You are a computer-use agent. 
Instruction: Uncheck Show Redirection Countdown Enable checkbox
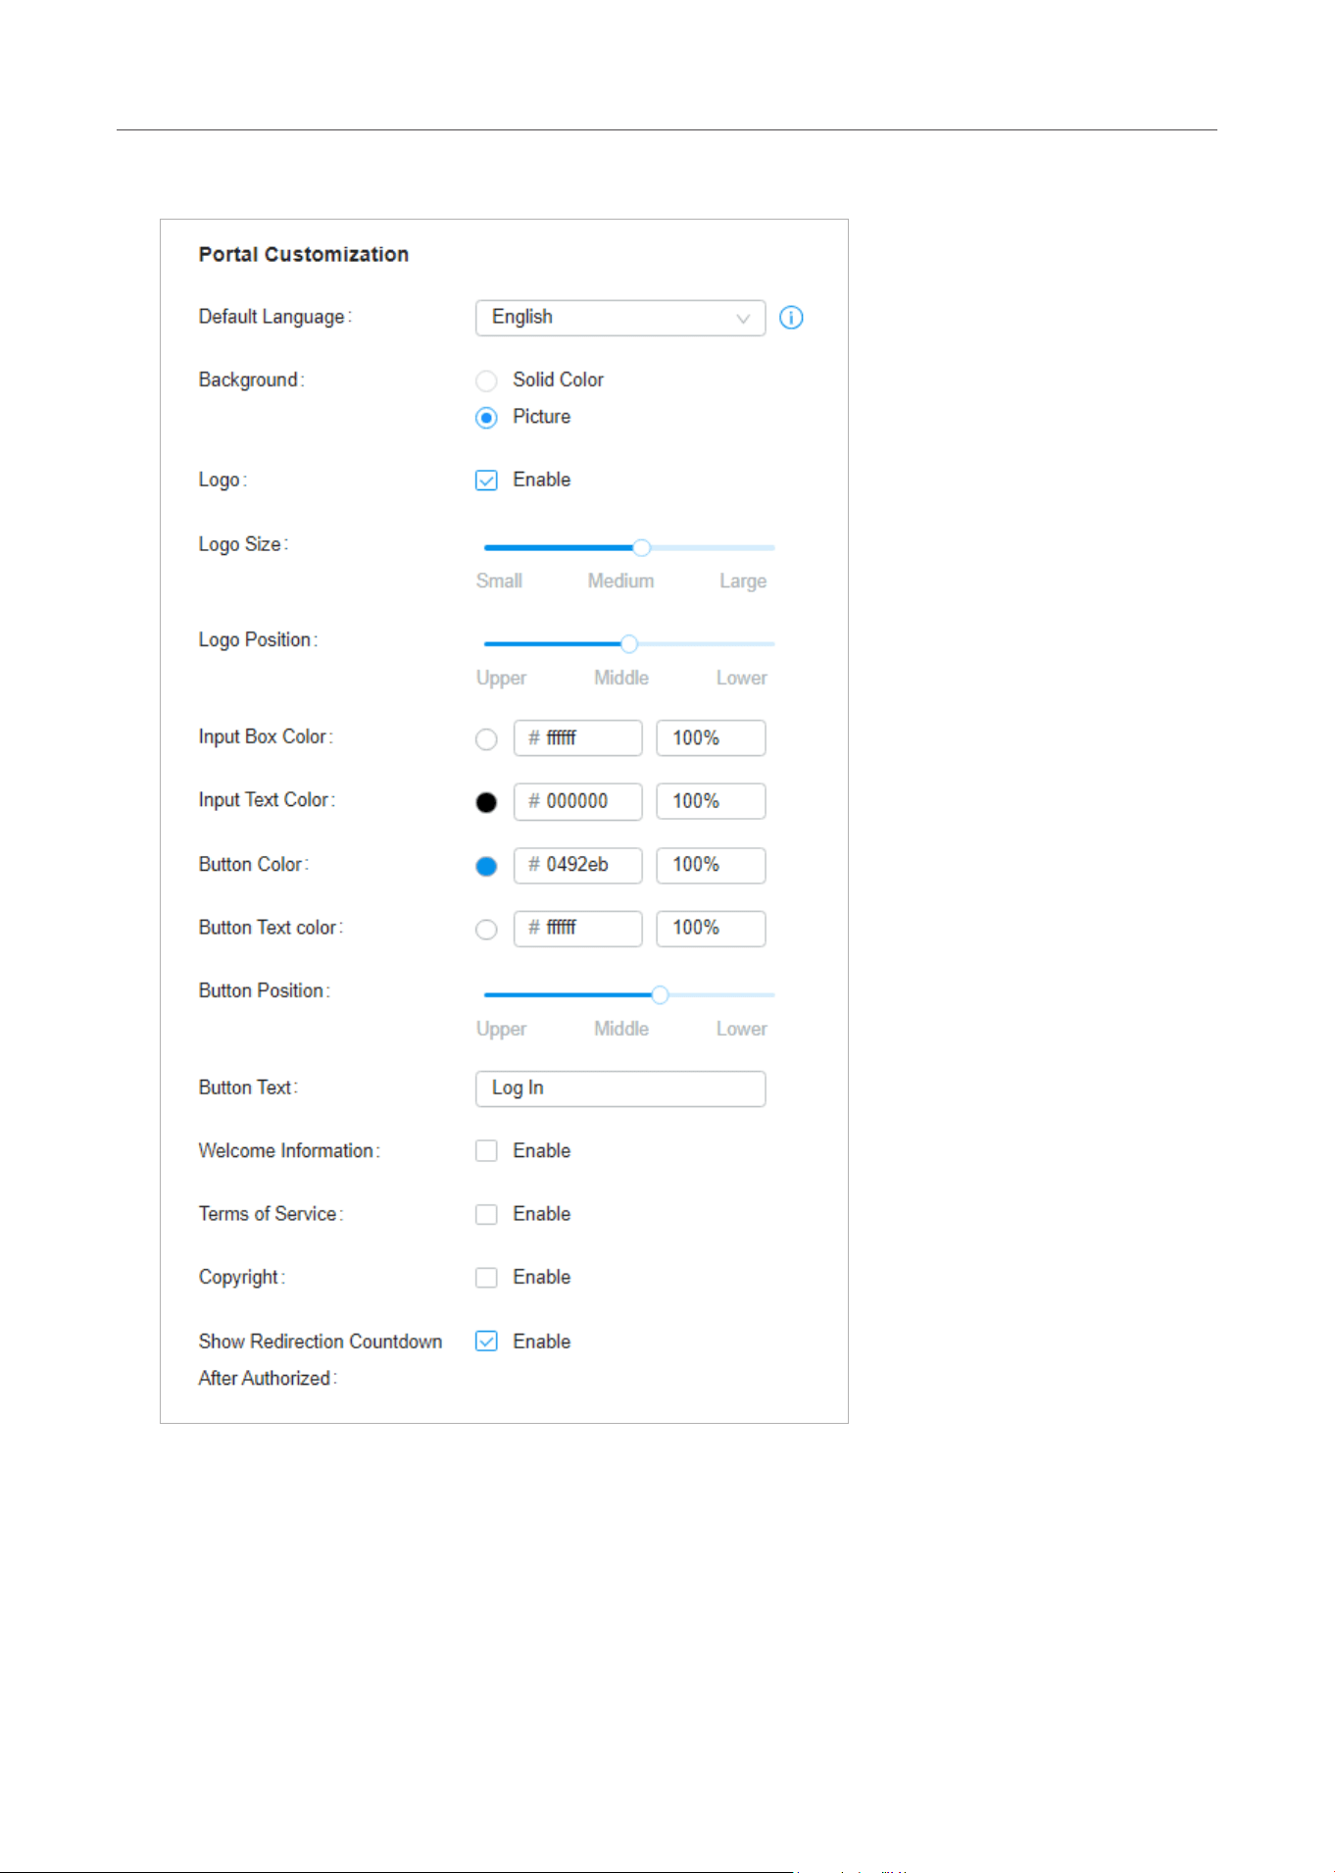[486, 1341]
